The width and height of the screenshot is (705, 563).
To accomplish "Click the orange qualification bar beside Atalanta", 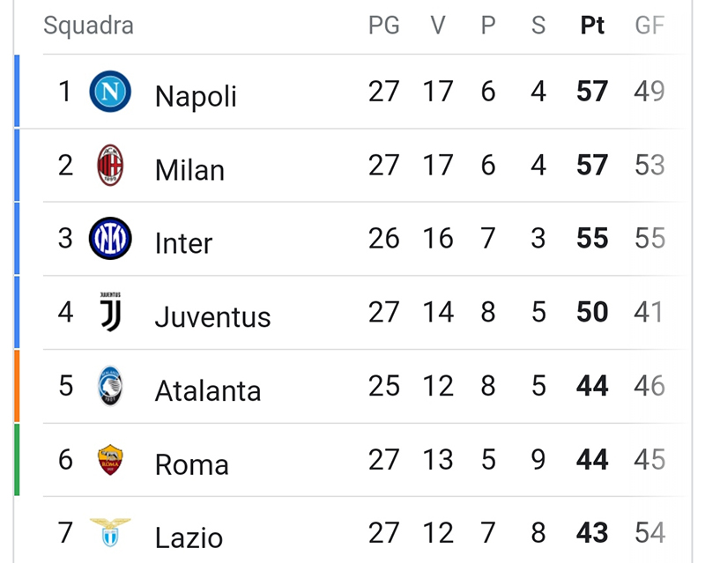I will [x=17, y=386].
